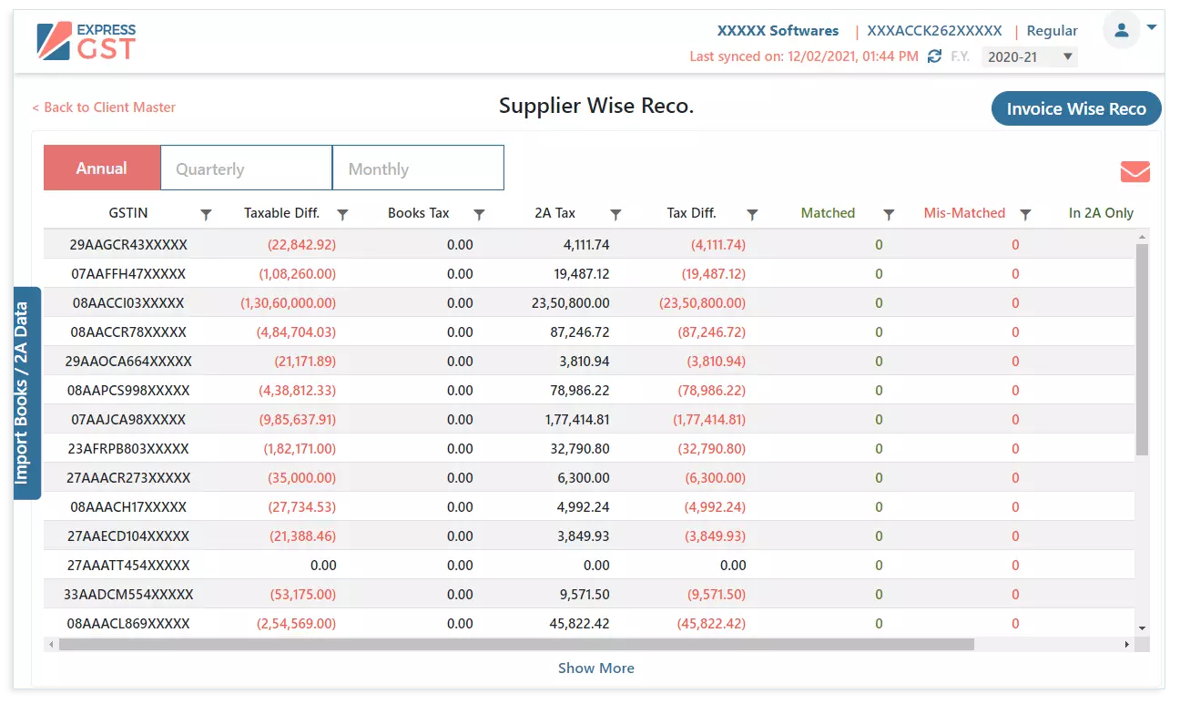Open the Books Tax column filter
The height and width of the screenshot is (704, 1180).
tap(479, 213)
